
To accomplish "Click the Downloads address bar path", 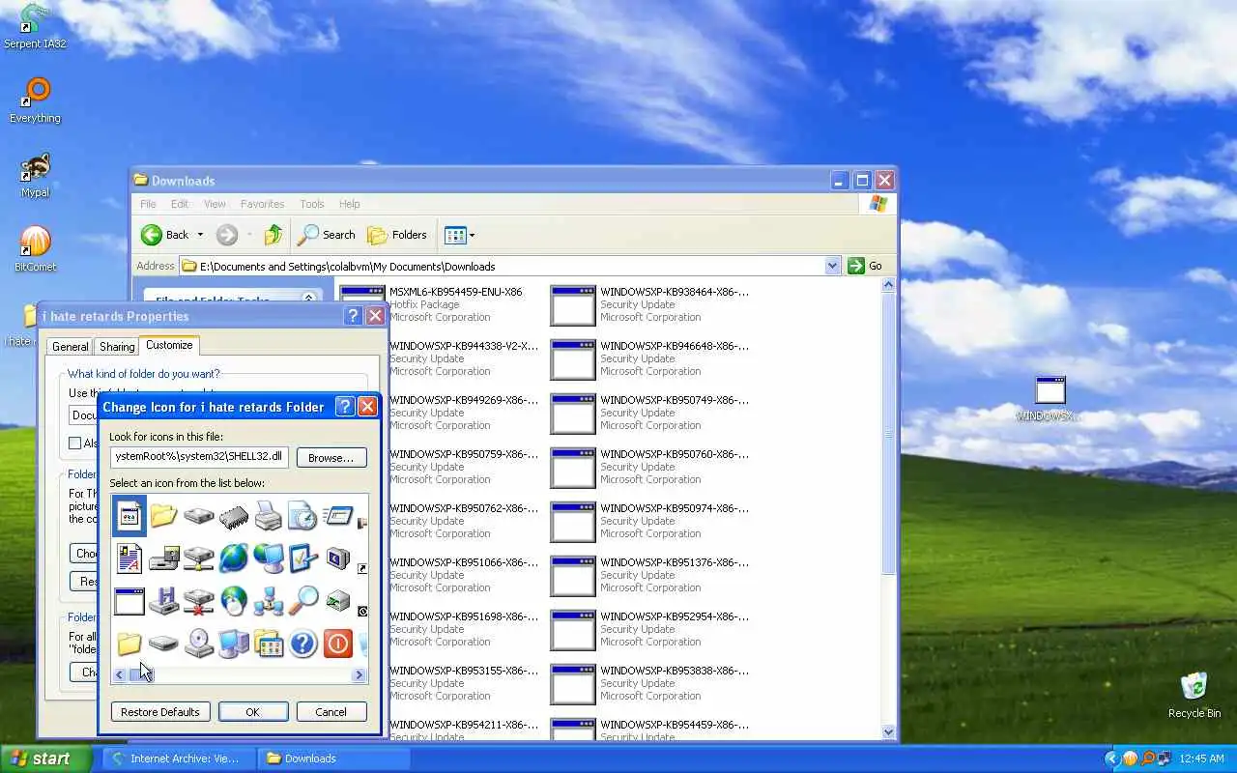I will point(502,266).
